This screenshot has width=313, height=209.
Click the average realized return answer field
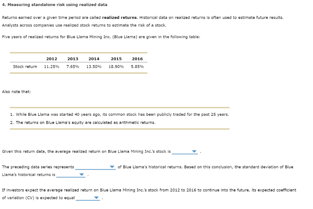(x=183, y=151)
